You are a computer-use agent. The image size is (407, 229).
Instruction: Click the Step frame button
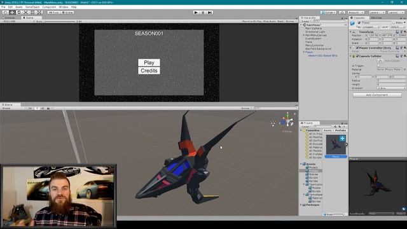click(x=210, y=13)
